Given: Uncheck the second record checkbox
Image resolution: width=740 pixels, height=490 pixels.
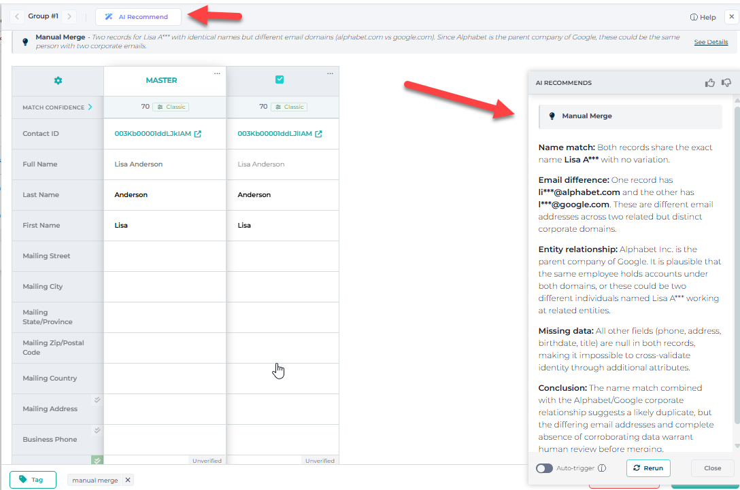Looking at the screenshot, I should 280,80.
